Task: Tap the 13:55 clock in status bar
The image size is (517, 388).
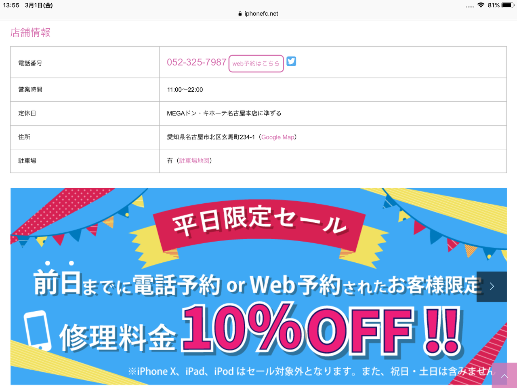Action: click(x=11, y=5)
